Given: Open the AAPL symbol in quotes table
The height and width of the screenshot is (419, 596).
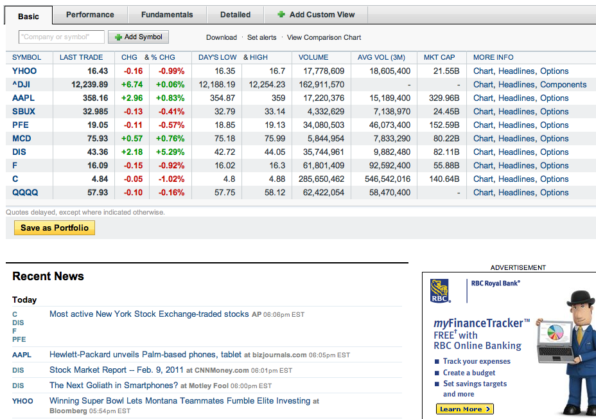Looking at the screenshot, I should coord(23,98).
